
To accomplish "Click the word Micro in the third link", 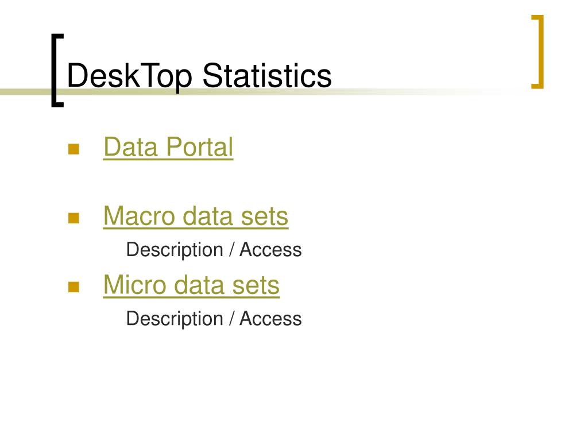I will coord(134,285).
